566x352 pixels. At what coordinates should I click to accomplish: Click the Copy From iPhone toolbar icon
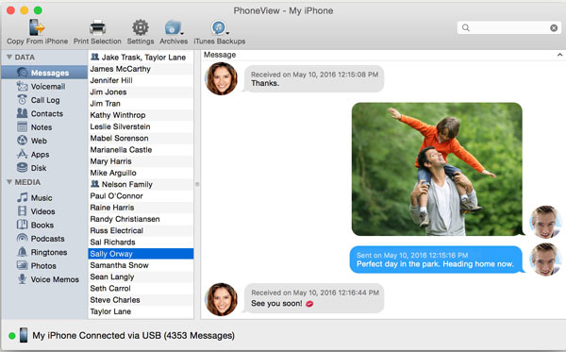pyautogui.click(x=37, y=27)
